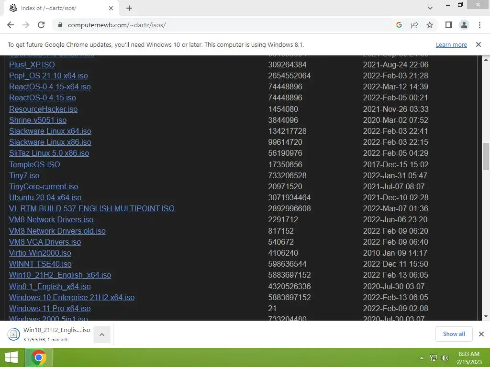Open SliTaz Linux 5.0 x86.iso
Viewport: 490px width, 367px height.
coord(49,153)
